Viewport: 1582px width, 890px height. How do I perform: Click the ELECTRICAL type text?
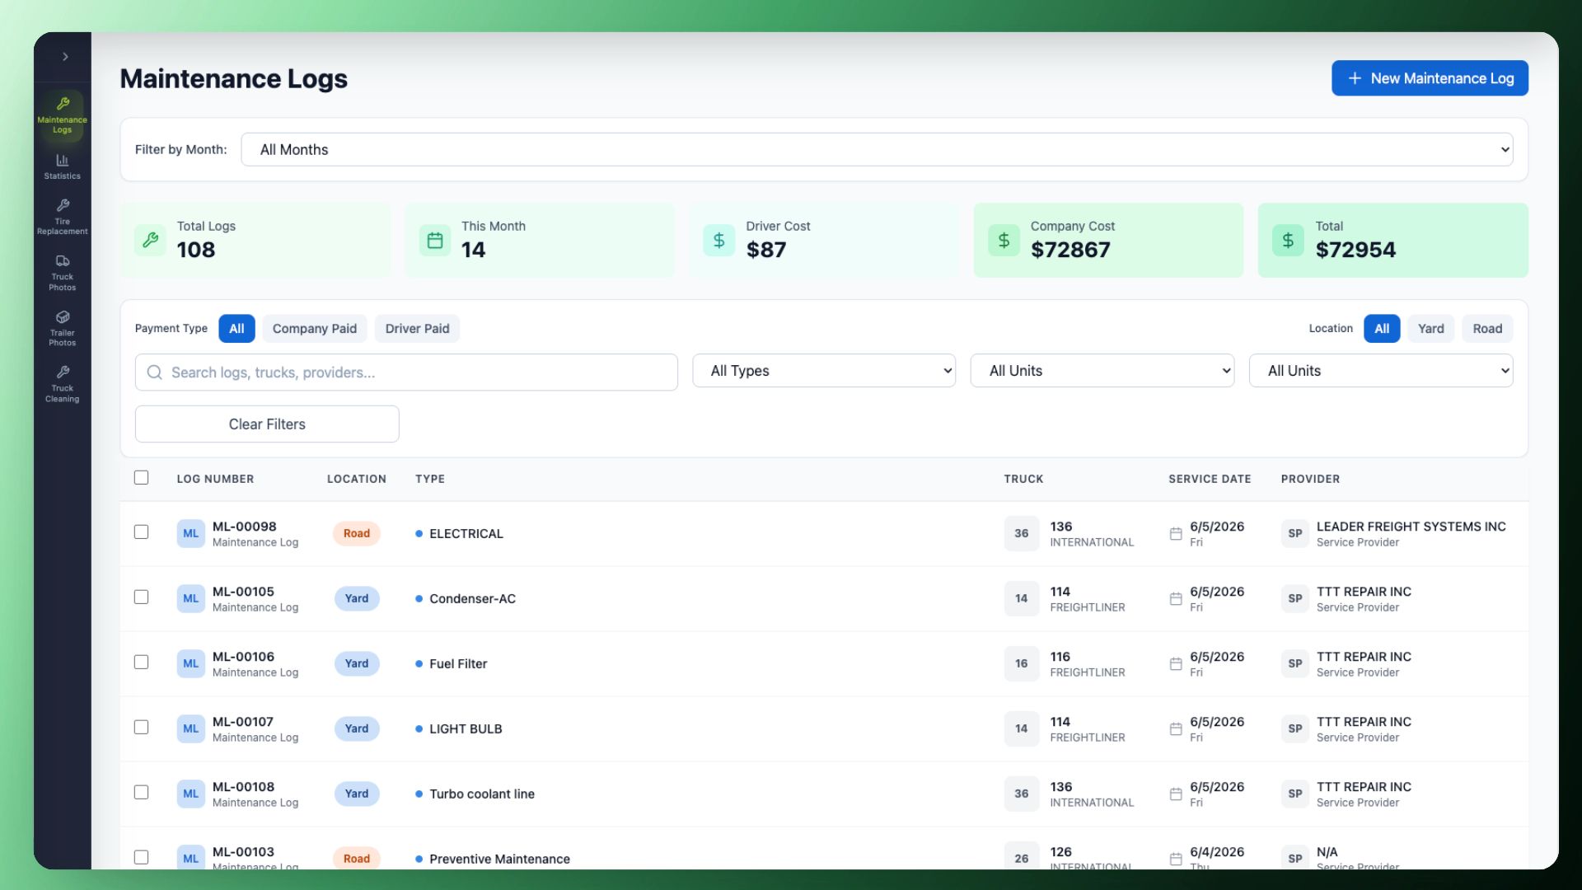[x=466, y=533]
